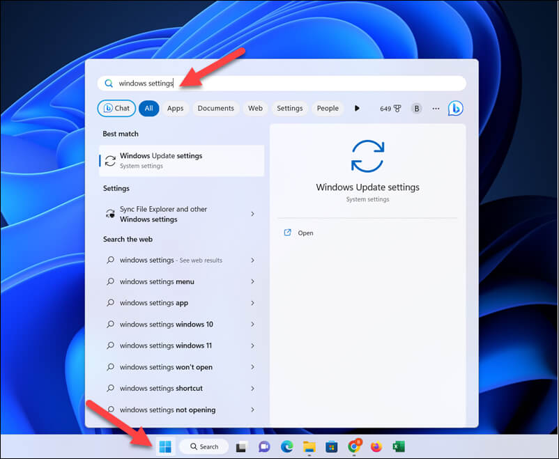This screenshot has width=559, height=459.
Task: Launch the Chat app from taskbar
Action: [x=264, y=446]
